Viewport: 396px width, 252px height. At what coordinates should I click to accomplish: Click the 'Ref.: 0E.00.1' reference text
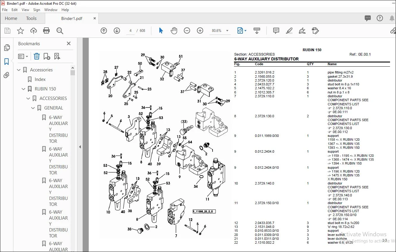360,54
